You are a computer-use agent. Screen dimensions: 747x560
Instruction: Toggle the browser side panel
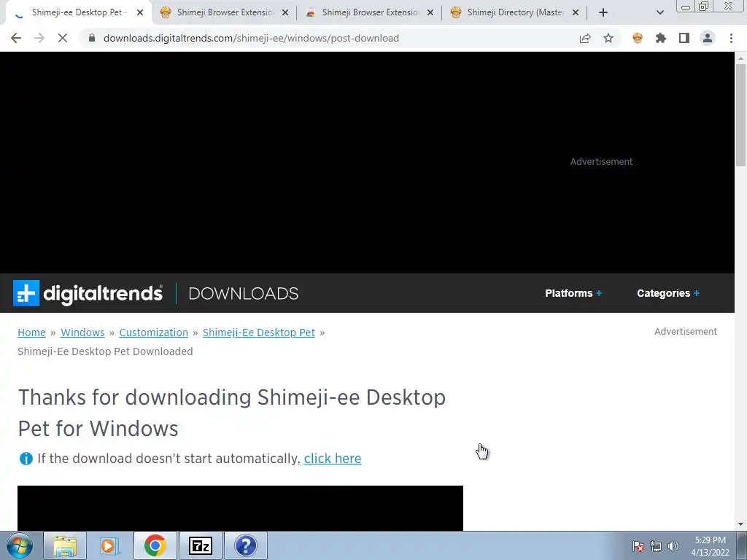coord(684,38)
